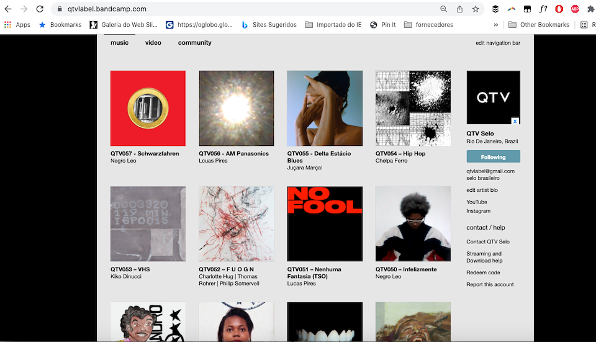Open the QTV057 Schwarzfahren red coin cover
Screen dimensions: 596x342
click(x=148, y=108)
